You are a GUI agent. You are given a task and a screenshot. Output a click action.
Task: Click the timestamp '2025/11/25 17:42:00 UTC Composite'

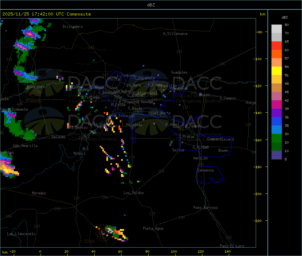[x=46, y=14]
